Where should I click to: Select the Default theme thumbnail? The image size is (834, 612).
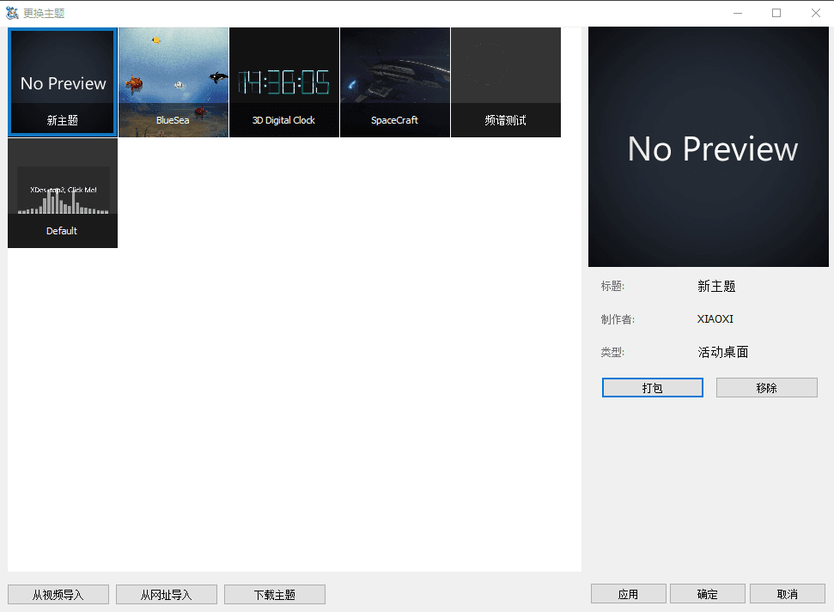point(63,193)
